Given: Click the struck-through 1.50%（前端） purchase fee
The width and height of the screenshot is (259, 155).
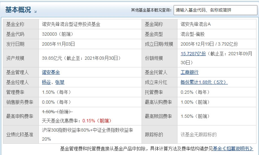Looking at the screenshot, I should 57,111.
